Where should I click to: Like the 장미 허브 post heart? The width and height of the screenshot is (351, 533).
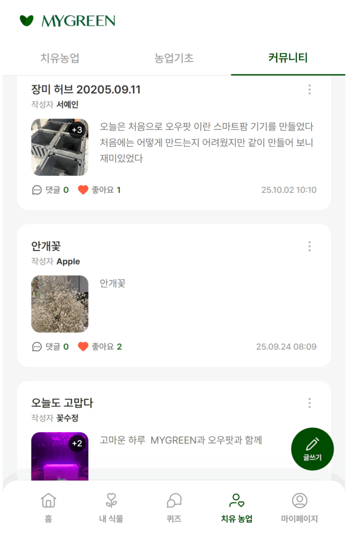click(x=83, y=190)
